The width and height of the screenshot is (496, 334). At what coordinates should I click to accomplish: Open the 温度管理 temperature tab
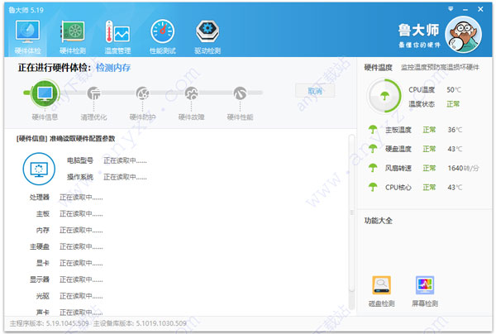pos(117,37)
